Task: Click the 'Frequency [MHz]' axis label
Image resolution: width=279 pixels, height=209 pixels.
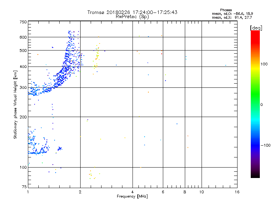Action: (x=133, y=196)
